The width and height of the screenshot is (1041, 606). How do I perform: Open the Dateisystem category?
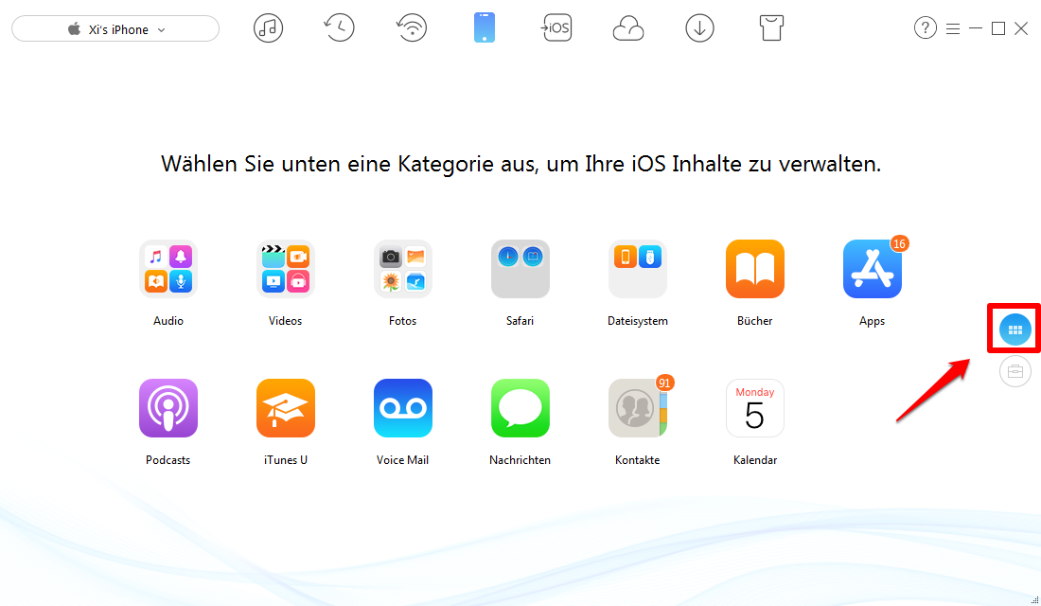(637, 269)
